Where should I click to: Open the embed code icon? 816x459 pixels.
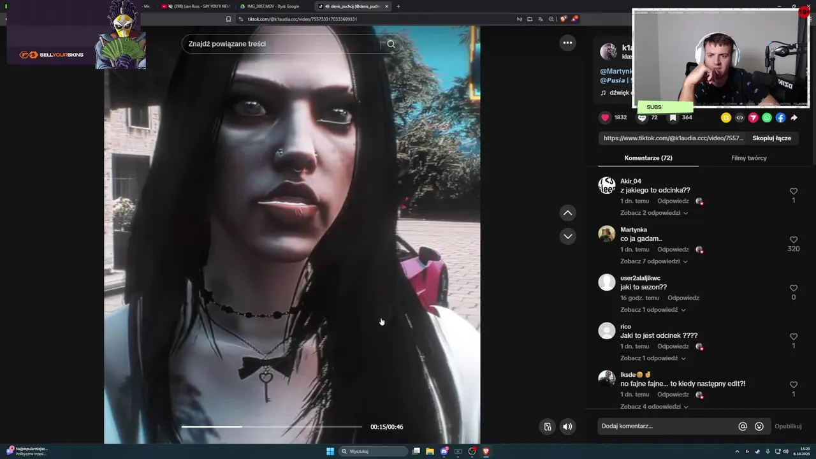coord(739,117)
